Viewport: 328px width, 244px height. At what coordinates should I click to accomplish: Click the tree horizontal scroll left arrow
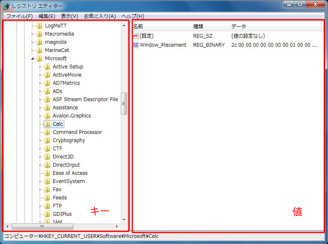pos(7,226)
